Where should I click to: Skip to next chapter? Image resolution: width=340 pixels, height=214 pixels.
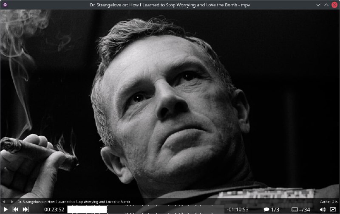click(x=26, y=209)
